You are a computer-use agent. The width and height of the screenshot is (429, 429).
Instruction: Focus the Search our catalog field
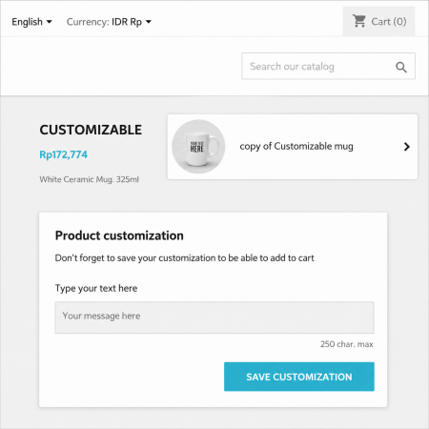coord(328,66)
